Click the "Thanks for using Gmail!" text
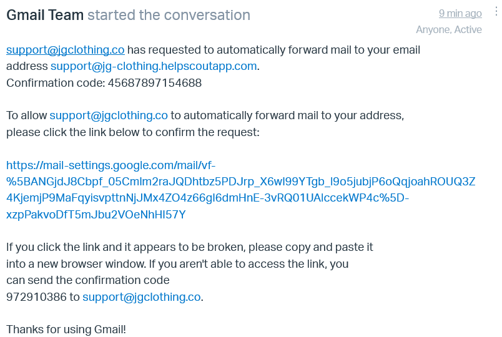This screenshot has height=337, width=502. pyautogui.click(x=66, y=330)
